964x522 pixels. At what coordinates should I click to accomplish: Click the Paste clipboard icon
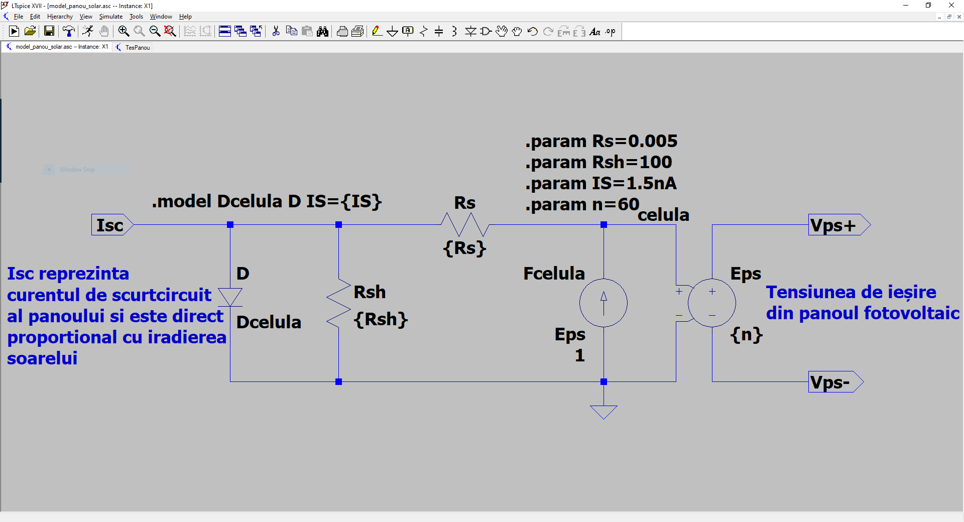(307, 32)
